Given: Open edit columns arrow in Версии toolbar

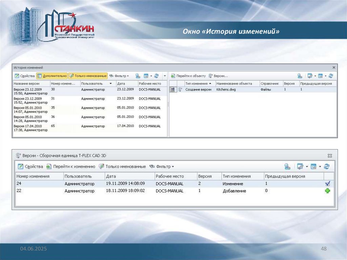Looking at the screenshot, I should [307, 166].
